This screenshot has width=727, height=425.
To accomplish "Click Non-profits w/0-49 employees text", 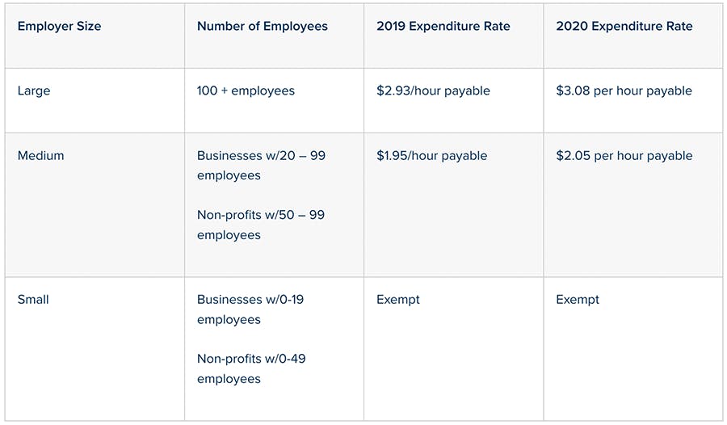I will click(251, 368).
